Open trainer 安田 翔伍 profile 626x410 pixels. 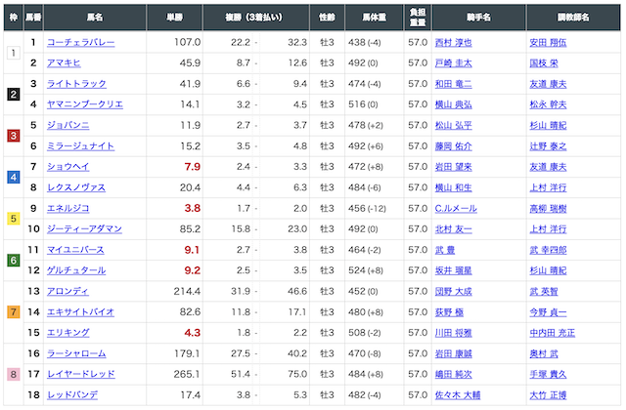coord(547,43)
